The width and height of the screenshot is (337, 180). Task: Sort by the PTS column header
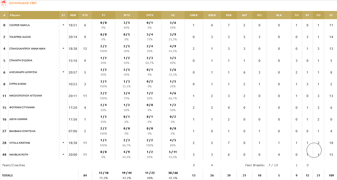pos(85,15)
